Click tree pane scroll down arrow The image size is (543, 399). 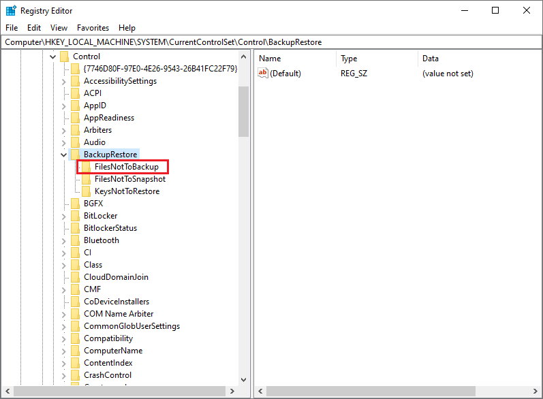243,380
